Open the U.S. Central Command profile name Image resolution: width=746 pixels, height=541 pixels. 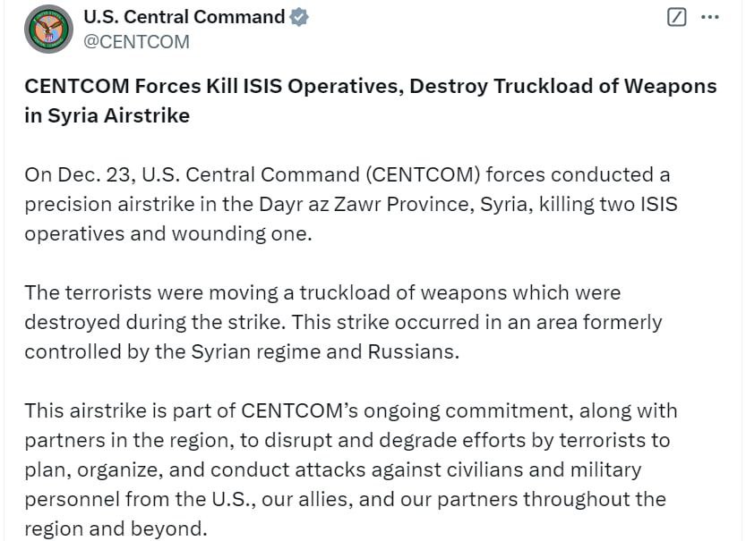click(x=184, y=17)
